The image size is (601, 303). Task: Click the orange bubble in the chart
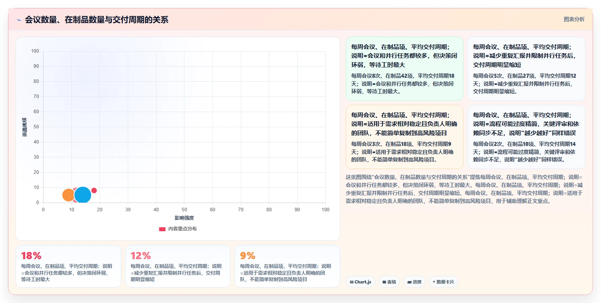(69, 195)
